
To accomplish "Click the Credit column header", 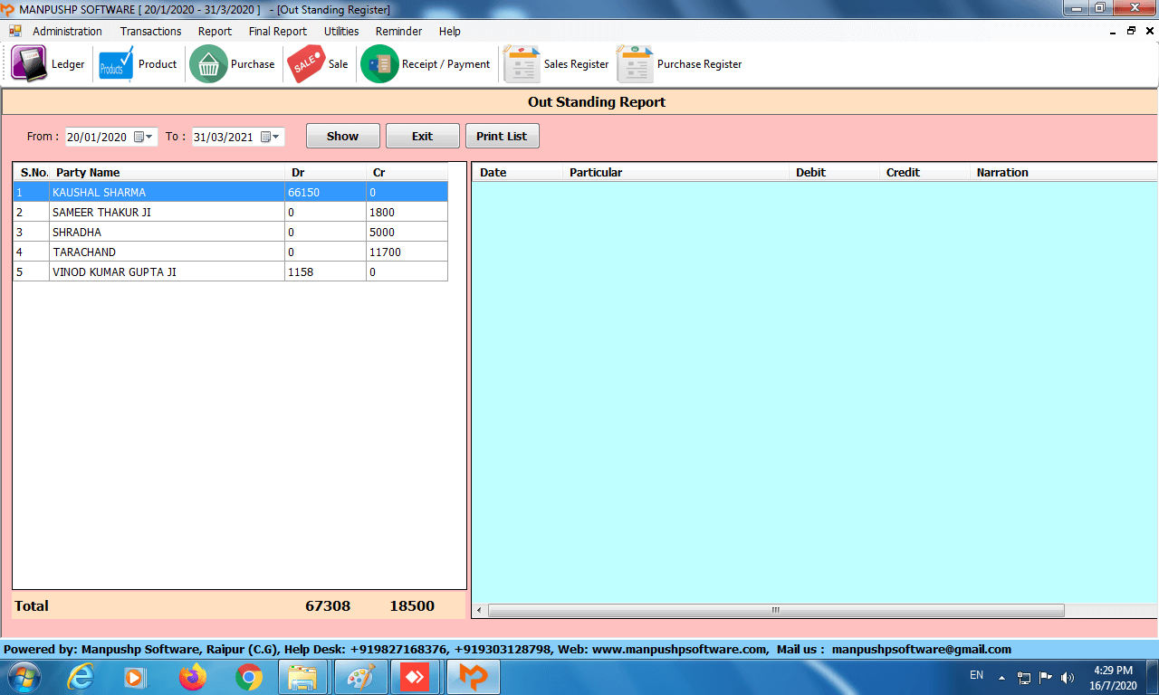I will click(924, 172).
